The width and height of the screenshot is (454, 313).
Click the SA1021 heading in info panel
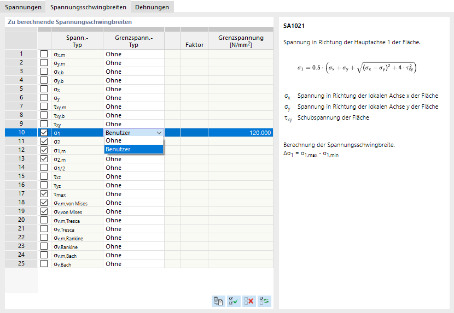tap(294, 26)
